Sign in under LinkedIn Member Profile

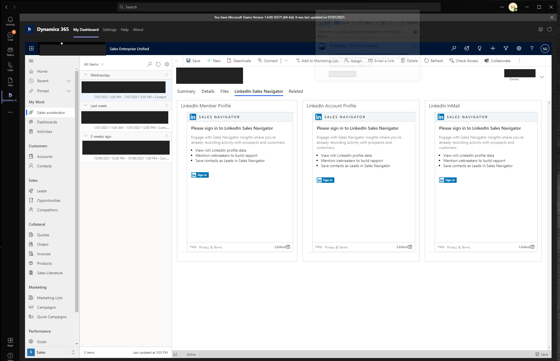tap(200, 175)
